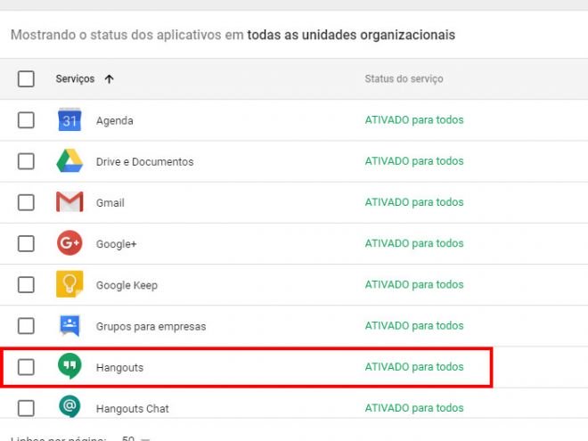Check the Agenda row checkbox
The image size is (588, 441).
[26, 120]
